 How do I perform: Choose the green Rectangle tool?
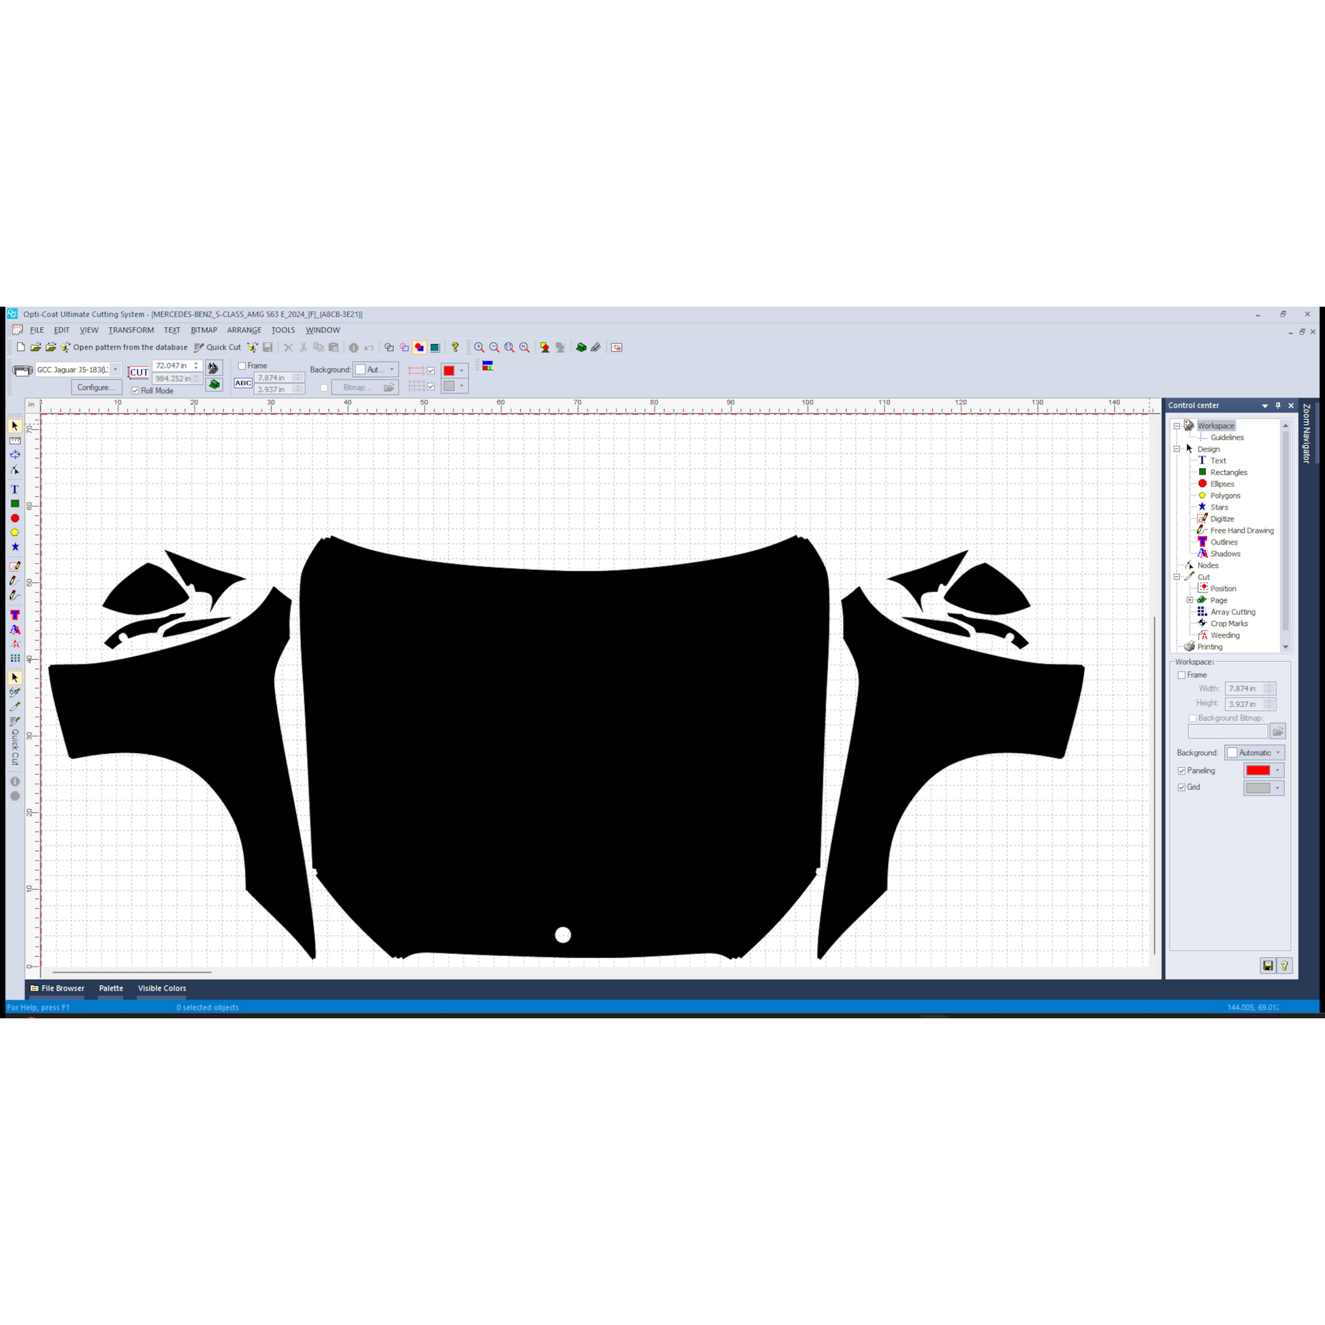[x=14, y=504]
